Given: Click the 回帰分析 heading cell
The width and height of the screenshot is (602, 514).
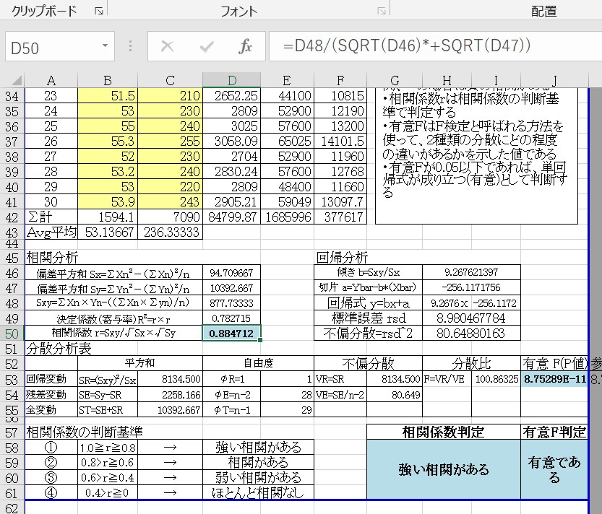Looking at the screenshot, I should point(342,258).
